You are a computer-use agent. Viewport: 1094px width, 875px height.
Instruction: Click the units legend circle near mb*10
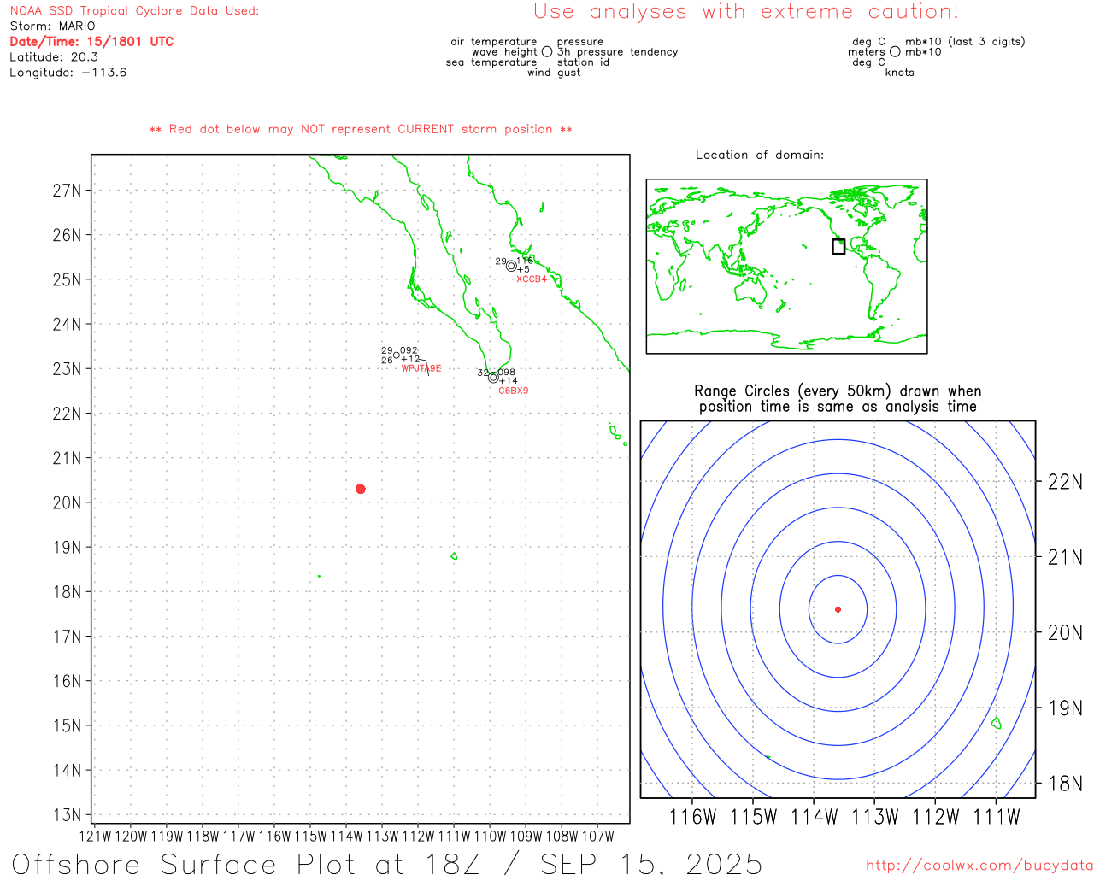point(895,52)
